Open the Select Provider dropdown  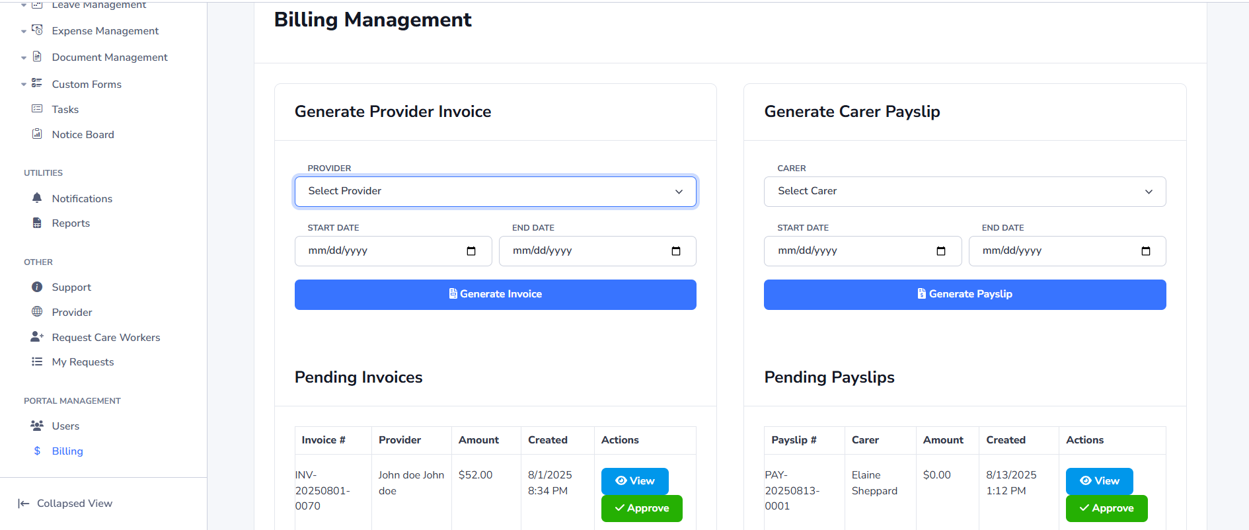[495, 192]
